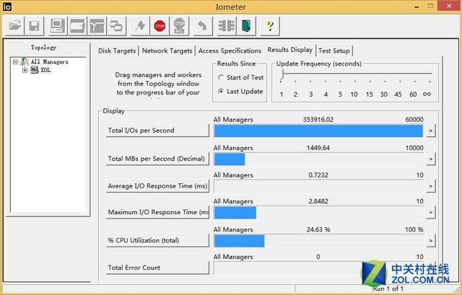Open arrow next to CPU Utilization bar
This screenshot has height=295, width=462.
click(431, 240)
